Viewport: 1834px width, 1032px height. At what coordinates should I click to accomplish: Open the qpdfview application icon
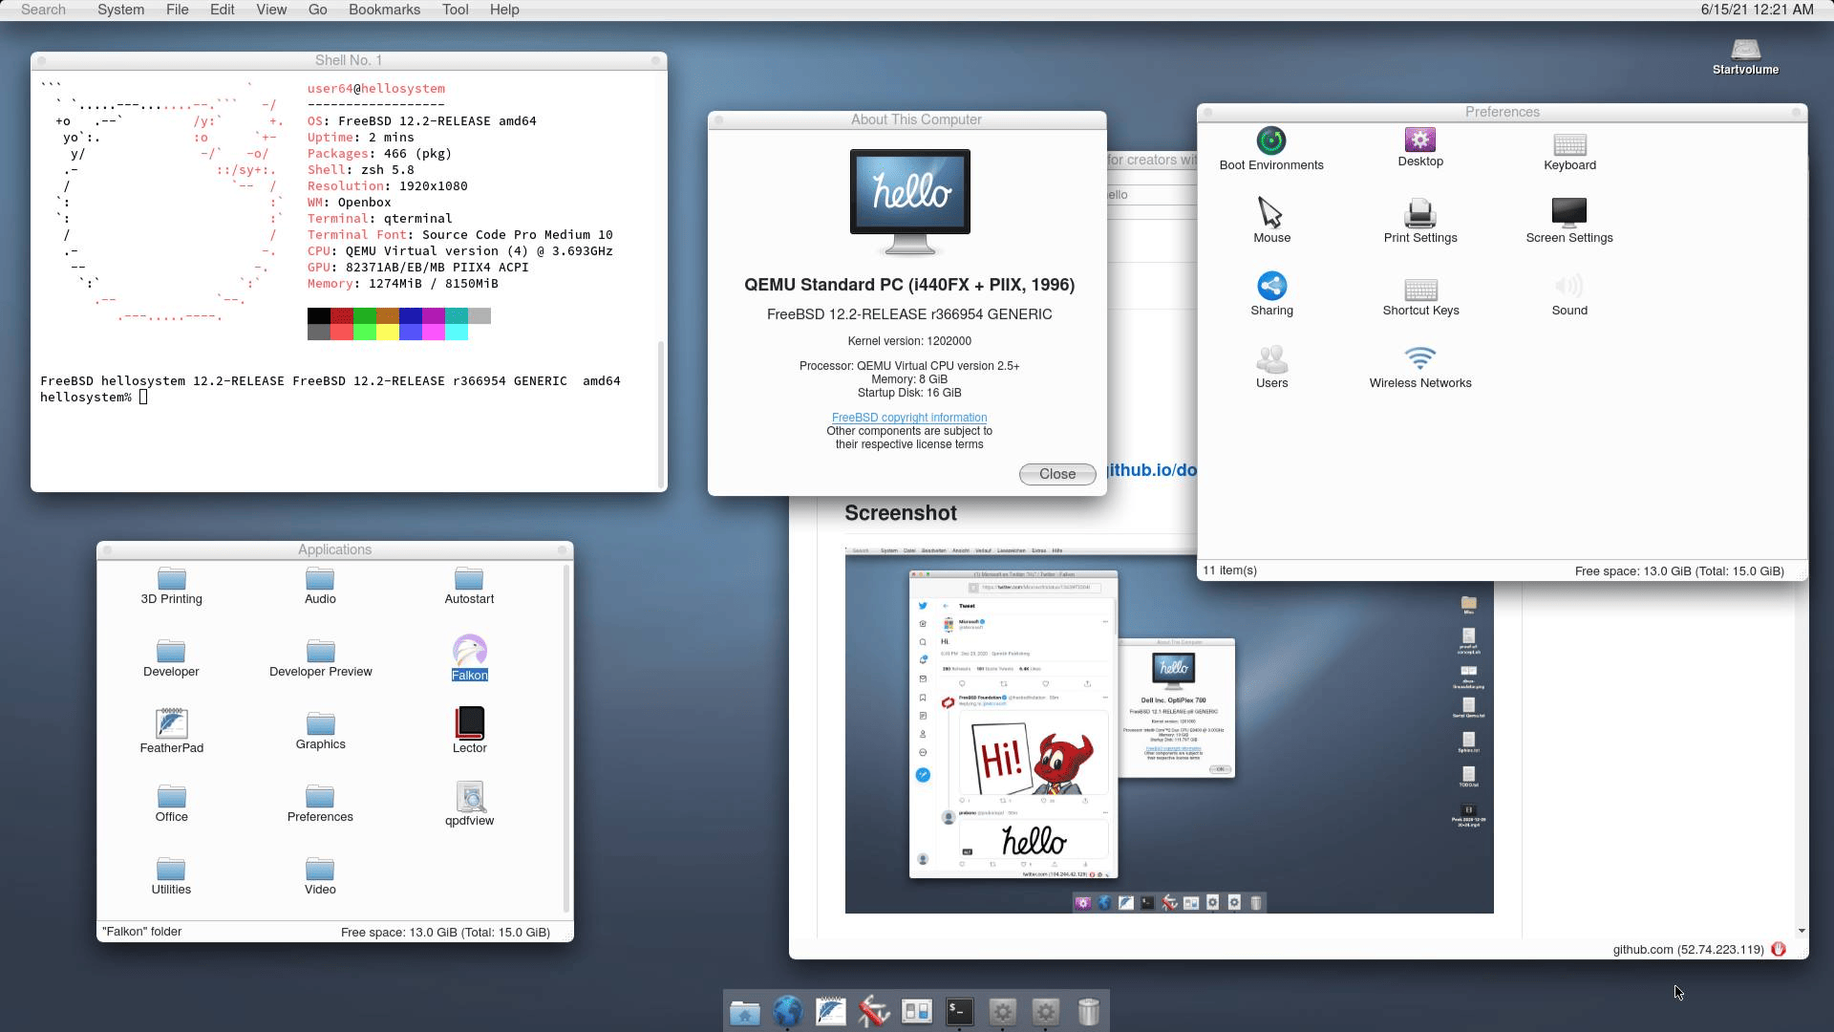coord(469,797)
